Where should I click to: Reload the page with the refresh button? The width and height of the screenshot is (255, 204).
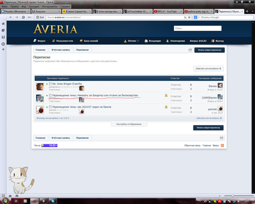tap(23, 17)
